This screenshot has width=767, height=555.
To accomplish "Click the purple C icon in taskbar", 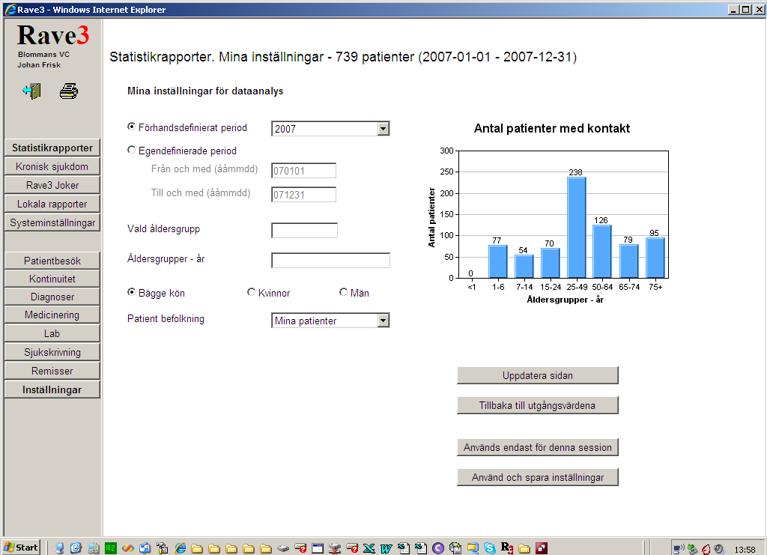I will tap(437, 548).
